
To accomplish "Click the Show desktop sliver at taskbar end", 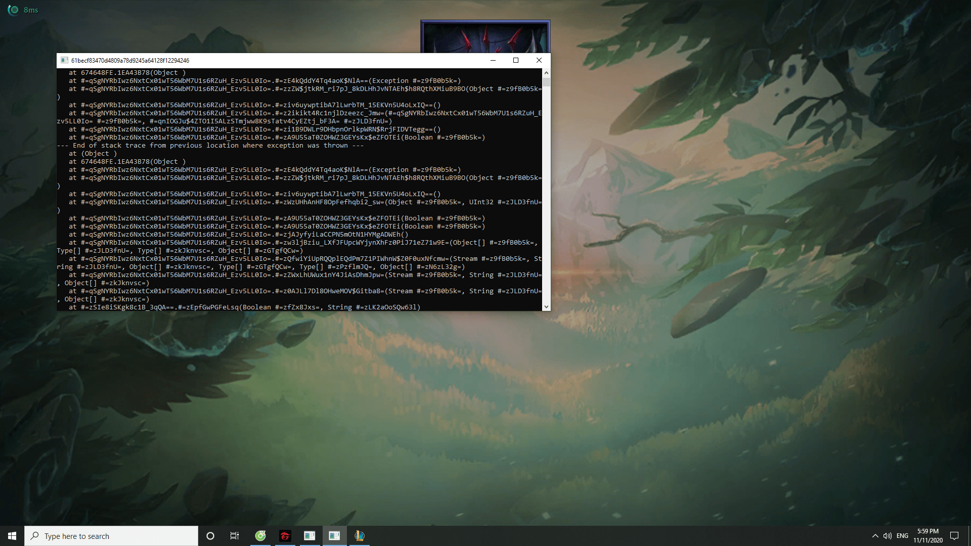I will (x=969, y=536).
